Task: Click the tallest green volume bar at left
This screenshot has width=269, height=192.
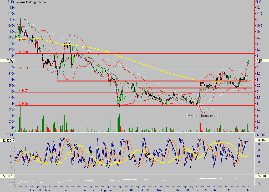Action: pyautogui.click(x=20, y=118)
